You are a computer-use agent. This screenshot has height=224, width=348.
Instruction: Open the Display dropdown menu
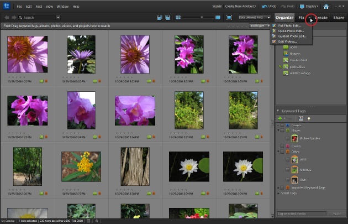click(x=308, y=7)
